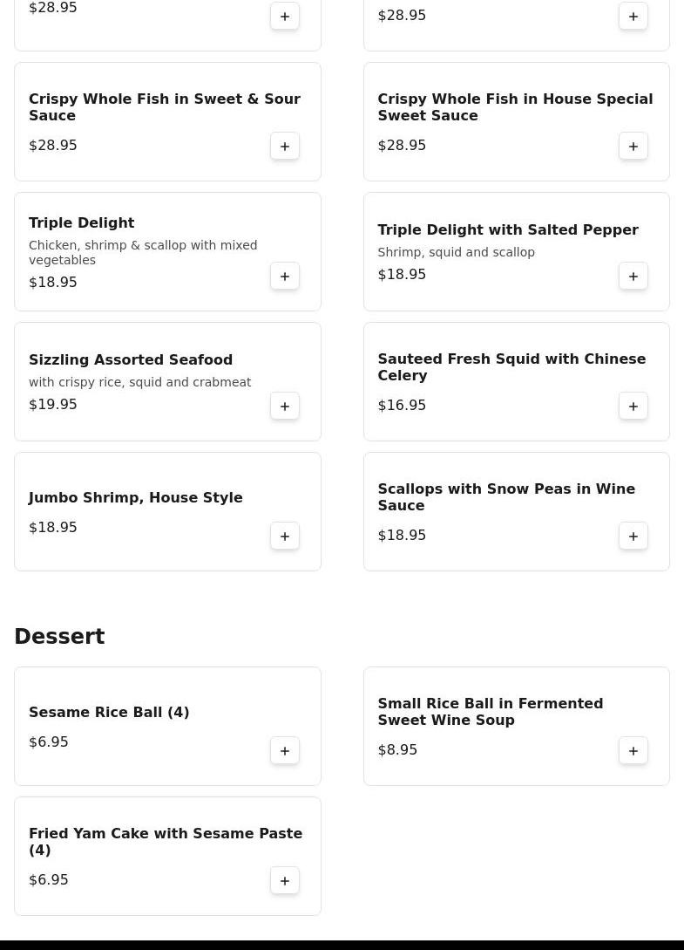The image size is (684, 950).
Task: Add Triple Delight with Salted Pepper
Action: pos(633,276)
